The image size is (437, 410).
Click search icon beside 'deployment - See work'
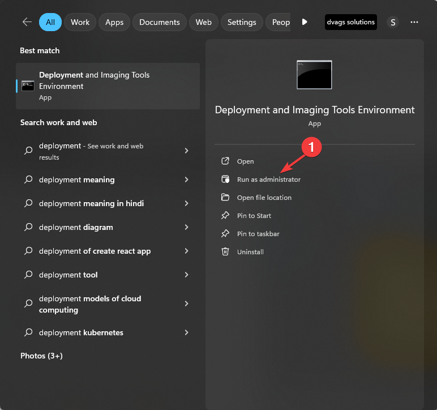[28, 151]
